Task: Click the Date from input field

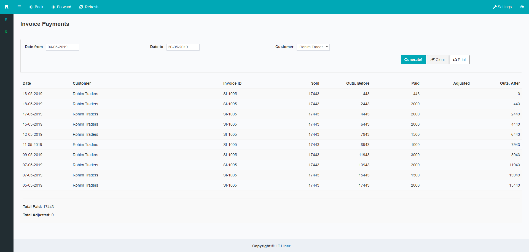Action: coord(62,47)
